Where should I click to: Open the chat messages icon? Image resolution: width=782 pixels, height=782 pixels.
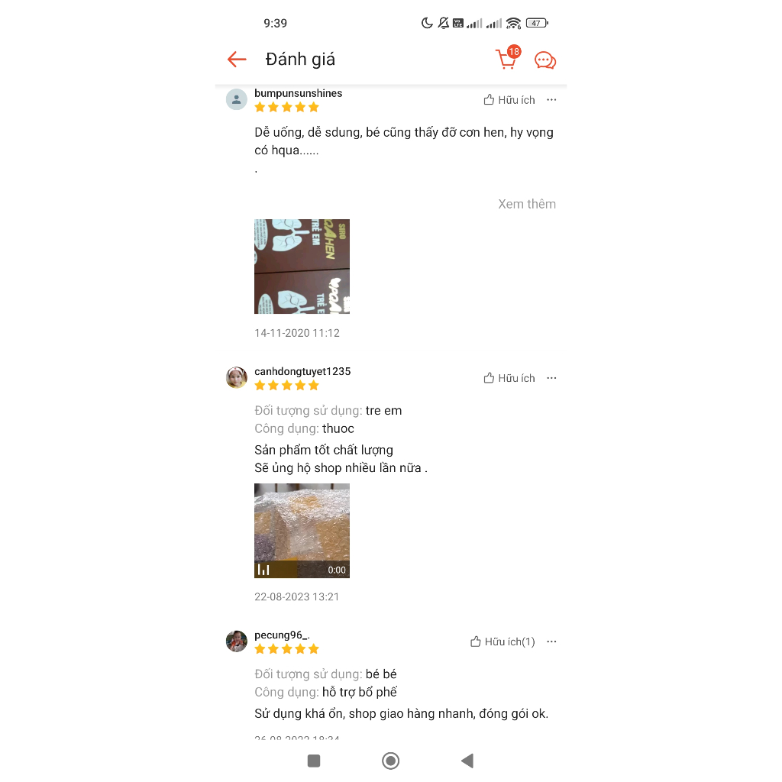coord(545,60)
